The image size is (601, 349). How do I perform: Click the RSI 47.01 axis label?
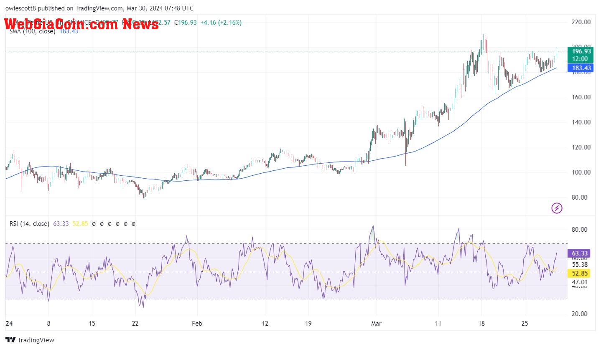(x=580, y=282)
